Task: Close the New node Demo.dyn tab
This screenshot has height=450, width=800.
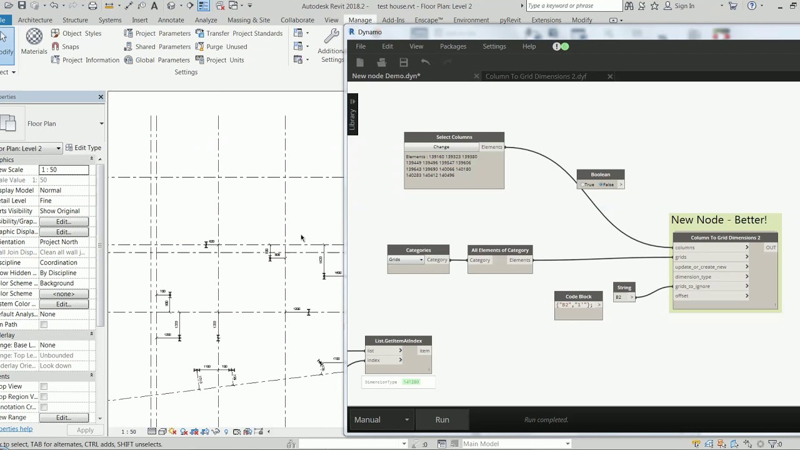Action: click(476, 76)
